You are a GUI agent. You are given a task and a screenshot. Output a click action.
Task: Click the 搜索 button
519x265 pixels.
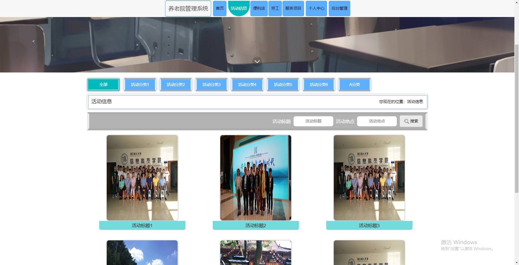pyautogui.click(x=411, y=121)
